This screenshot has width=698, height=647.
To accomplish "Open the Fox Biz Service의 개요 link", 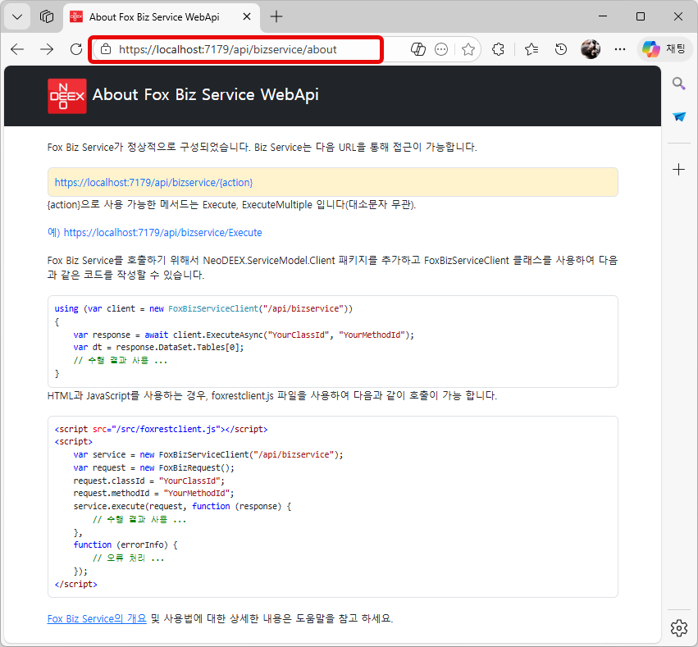I will pos(97,618).
